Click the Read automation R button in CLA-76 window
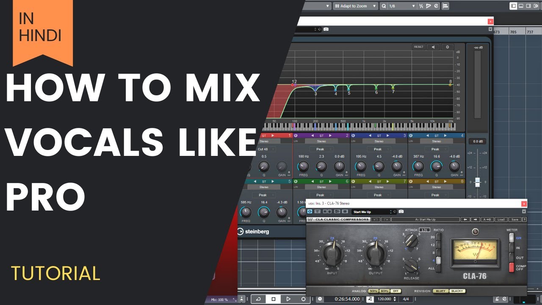Image resolution: width=542 pixels, height=305 pixels. click(325, 211)
